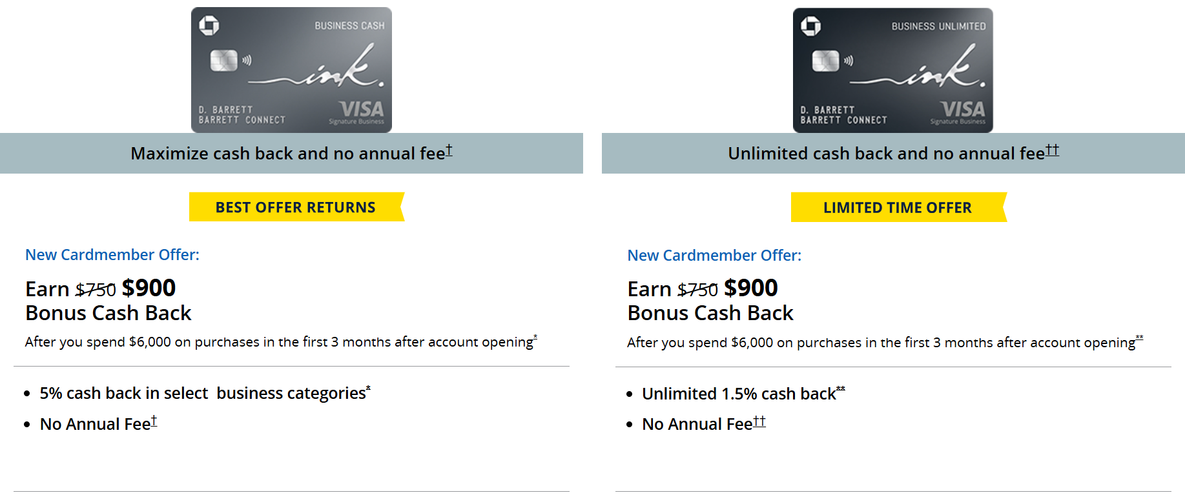Open the double-dagger footnote after 'Unlimited cash back' heading
This screenshot has height=495, width=1185.
coord(1052,150)
